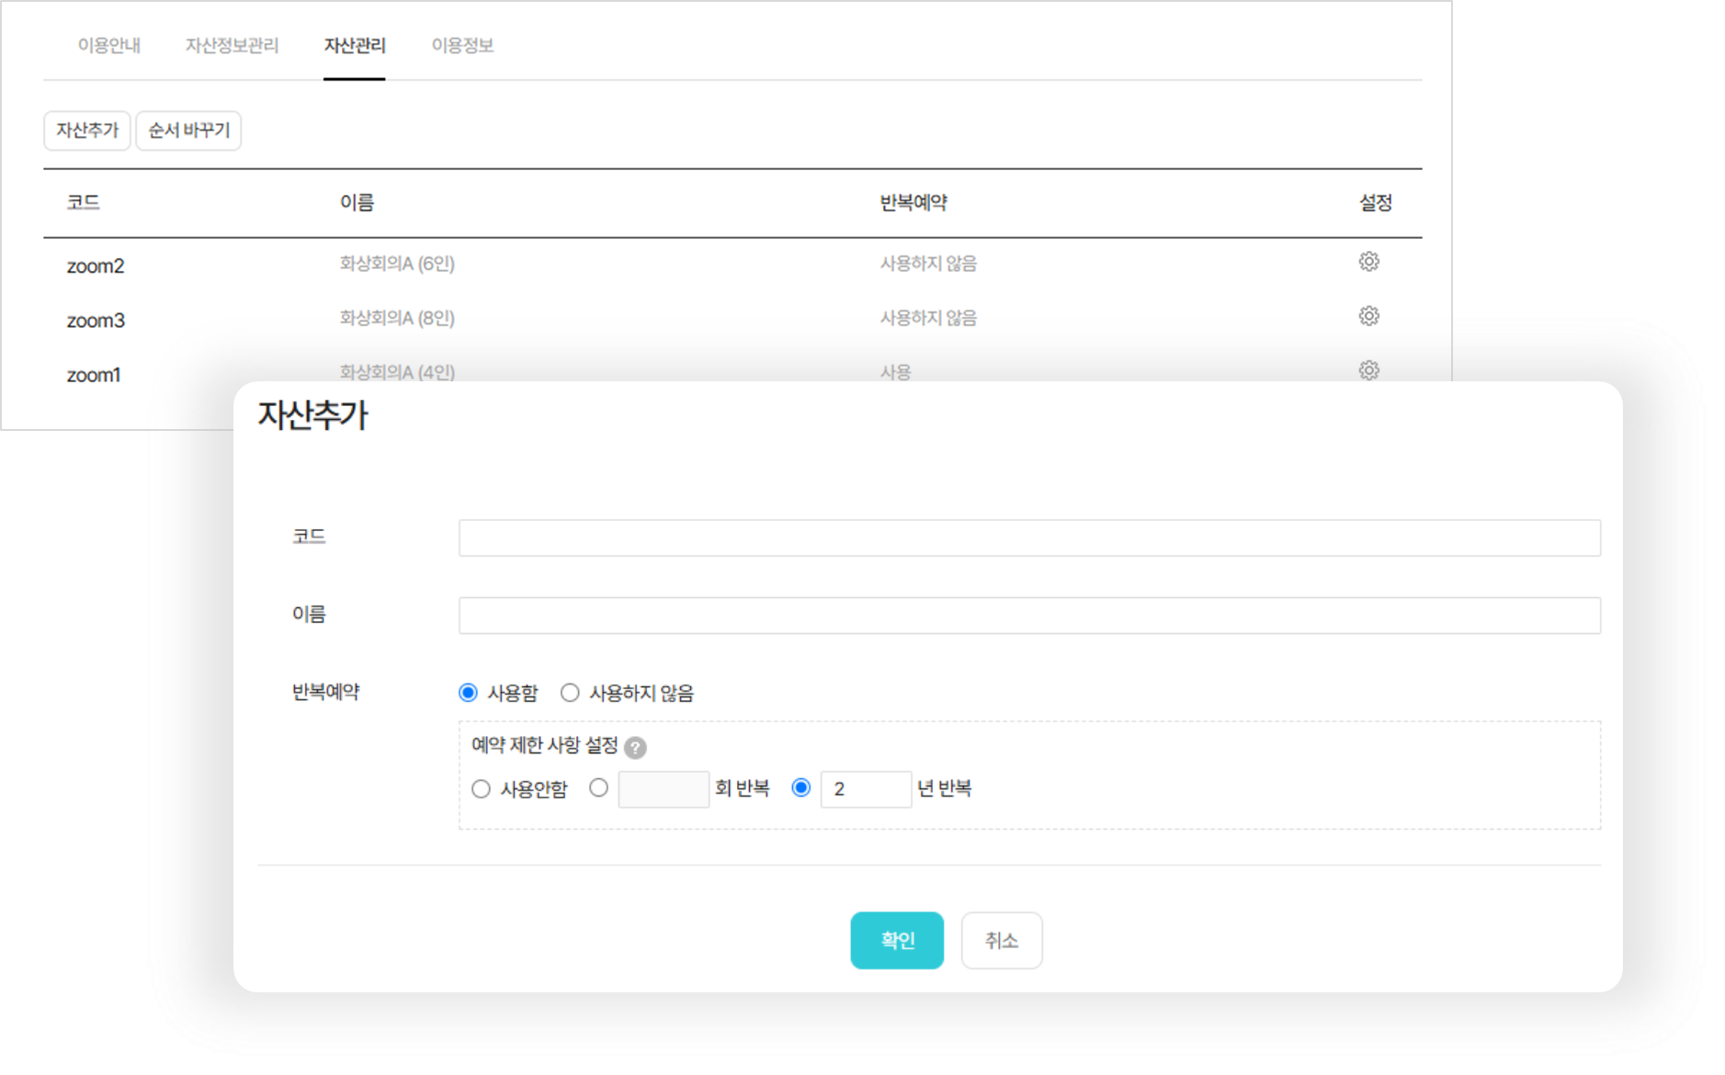1725x1075 pixels.
Task: Choose the 사용안함 limit radio option
Action: click(x=481, y=789)
